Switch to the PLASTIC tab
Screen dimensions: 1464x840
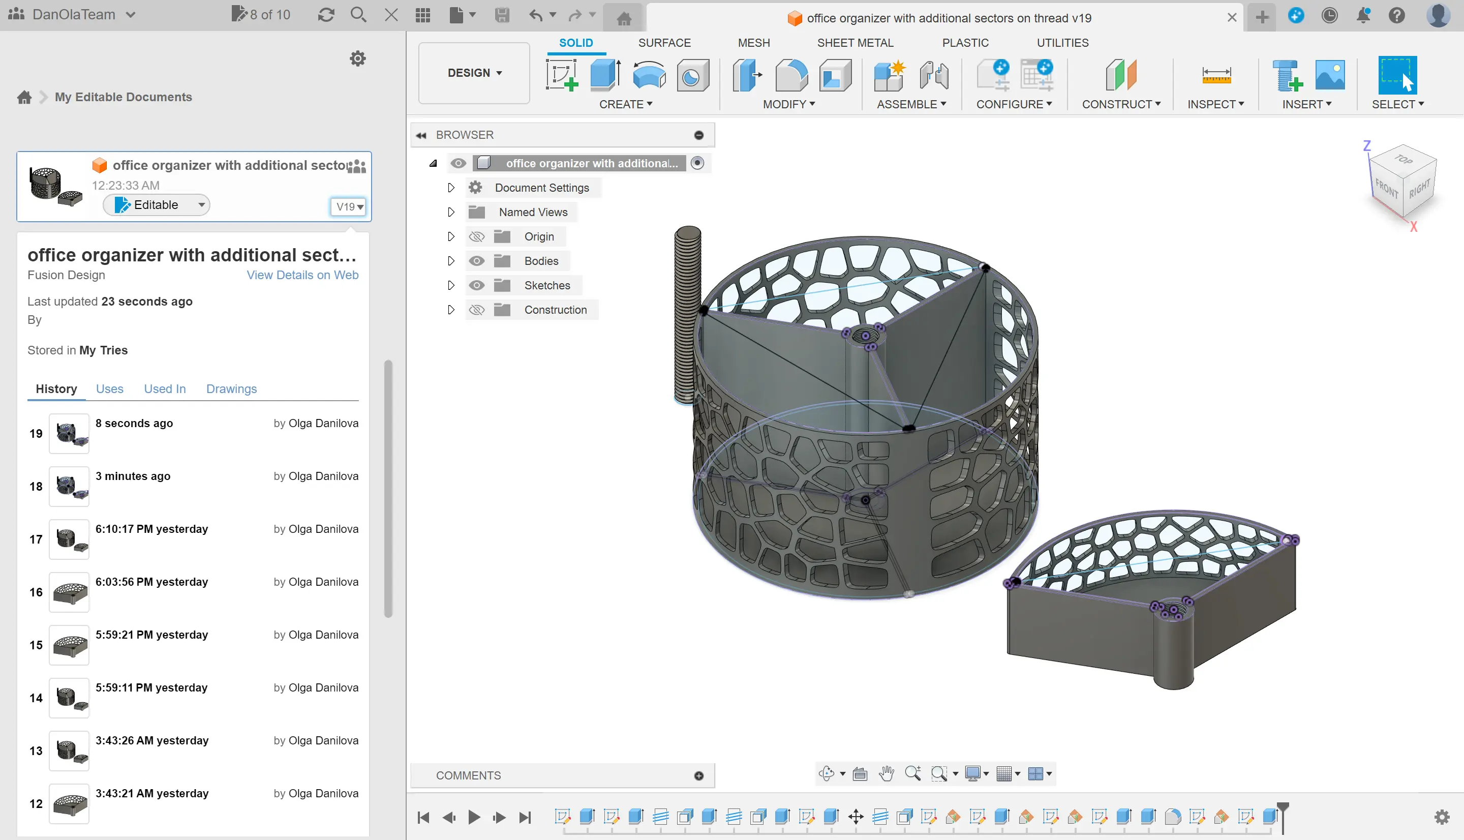tap(965, 43)
